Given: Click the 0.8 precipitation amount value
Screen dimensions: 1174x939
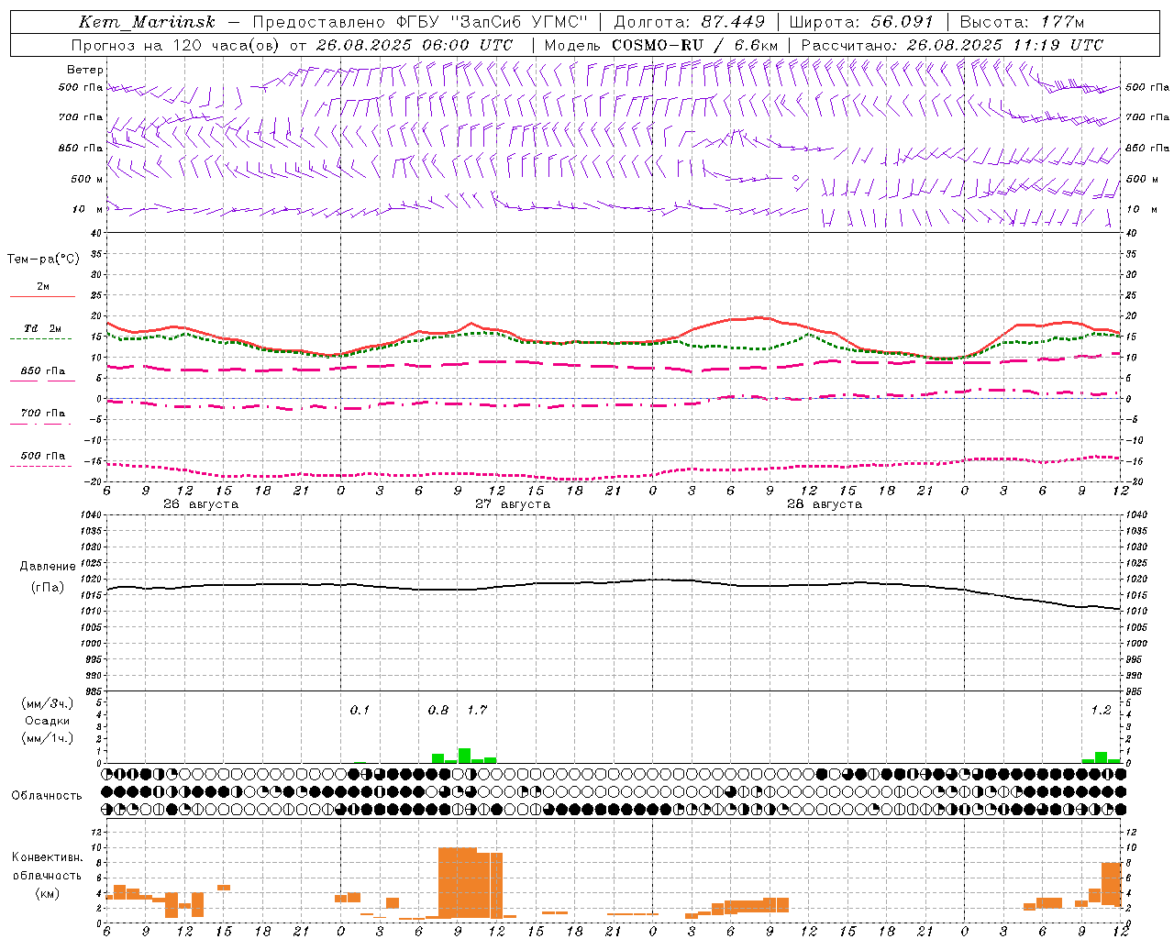Looking at the screenshot, I should [438, 710].
